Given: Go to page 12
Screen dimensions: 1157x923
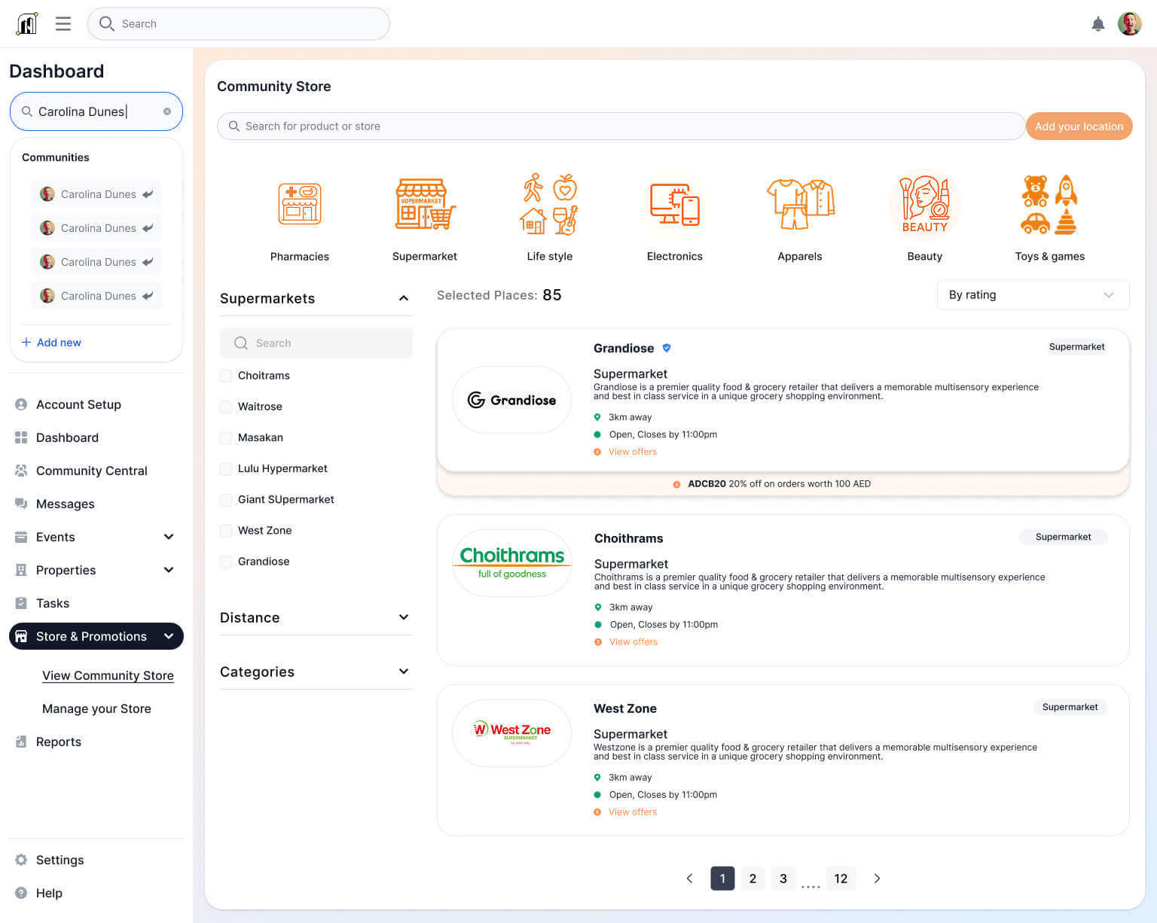Looking at the screenshot, I should click(x=841, y=879).
